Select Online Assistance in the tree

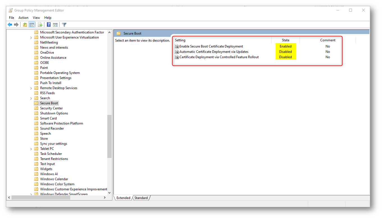pos(53,58)
